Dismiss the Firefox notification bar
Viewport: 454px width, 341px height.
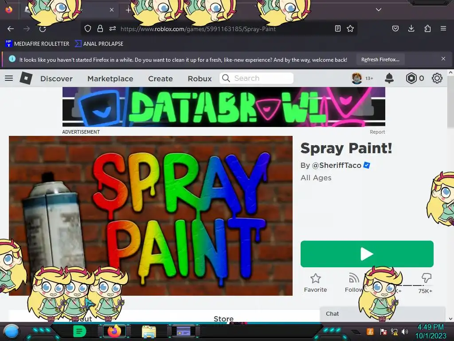pyautogui.click(x=443, y=59)
